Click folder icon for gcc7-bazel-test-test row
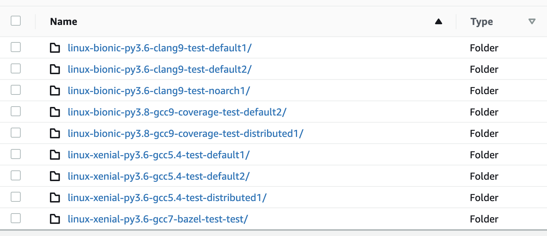The image size is (547, 236). [x=55, y=219]
